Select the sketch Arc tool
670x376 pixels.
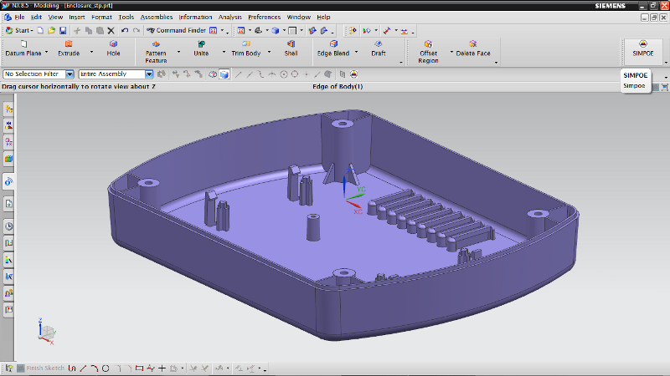point(95,368)
